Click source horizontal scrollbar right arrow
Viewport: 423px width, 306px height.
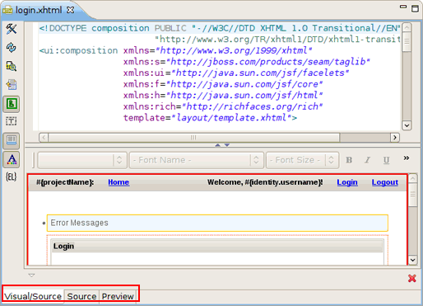point(395,137)
